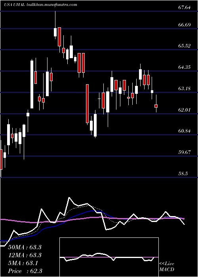198x277 pixels.
Task: Click the 66.69 price axis label
Action: [x=185, y=25]
